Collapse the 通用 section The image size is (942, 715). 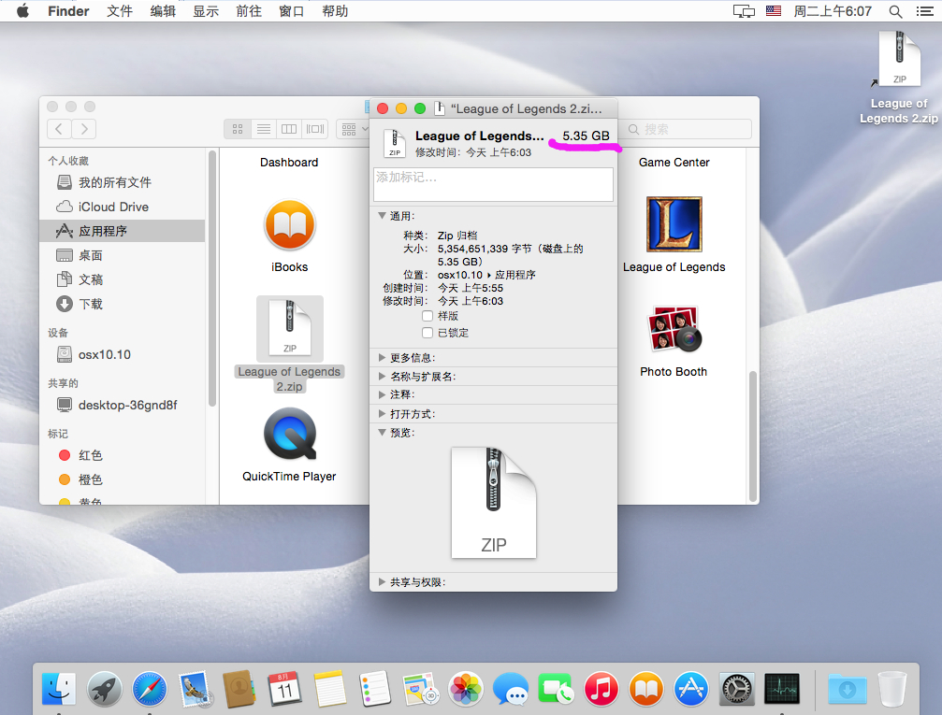pos(382,216)
